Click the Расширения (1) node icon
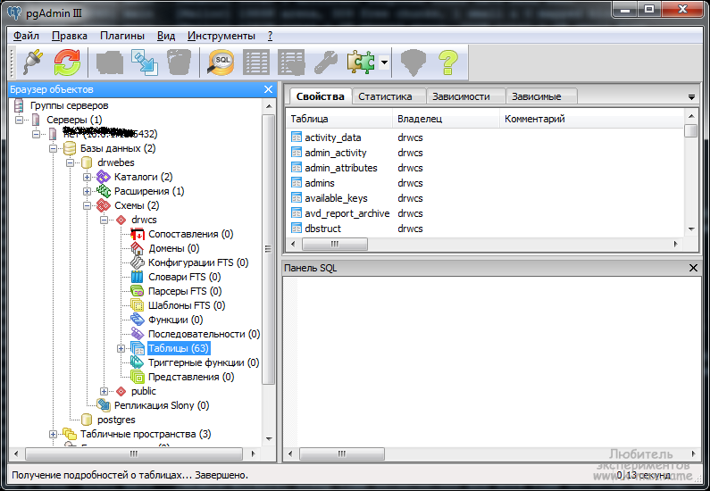 (x=104, y=191)
